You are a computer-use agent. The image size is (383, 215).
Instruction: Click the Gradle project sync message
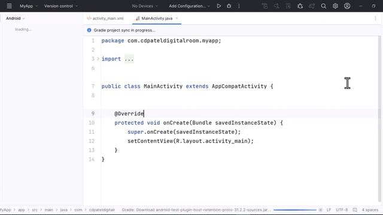pyautogui.click(x=124, y=30)
